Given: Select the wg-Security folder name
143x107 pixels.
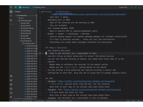Looking at the screenshot, I should 27,33.
